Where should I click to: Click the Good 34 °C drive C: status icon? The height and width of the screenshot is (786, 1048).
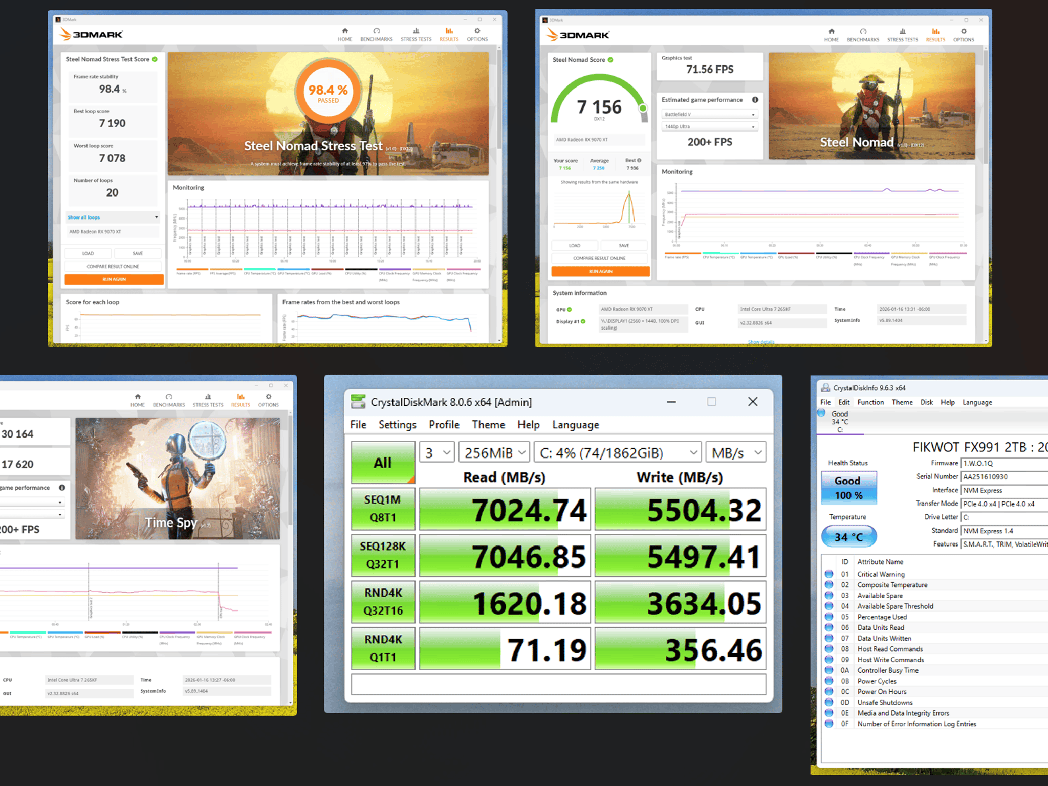pos(821,413)
